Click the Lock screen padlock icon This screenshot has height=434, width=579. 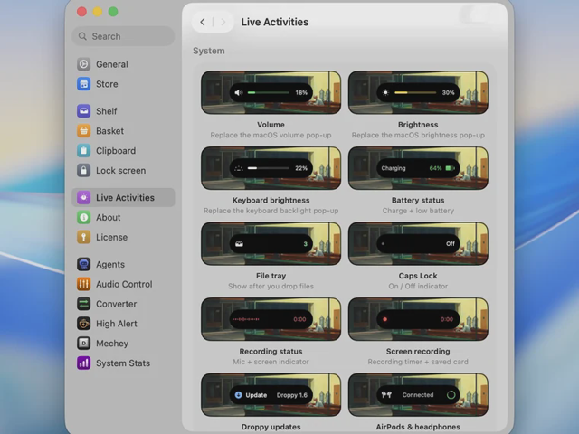pos(84,171)
